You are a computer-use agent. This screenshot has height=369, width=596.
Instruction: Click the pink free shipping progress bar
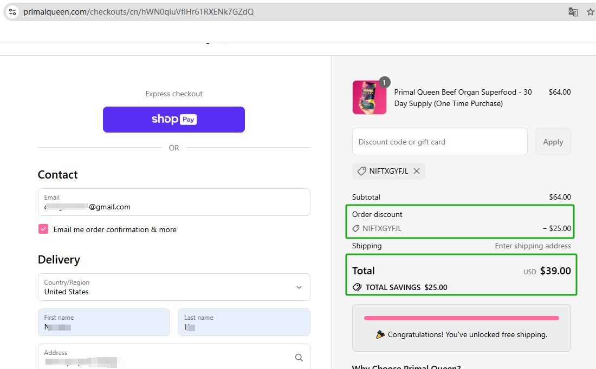(462, 318)
